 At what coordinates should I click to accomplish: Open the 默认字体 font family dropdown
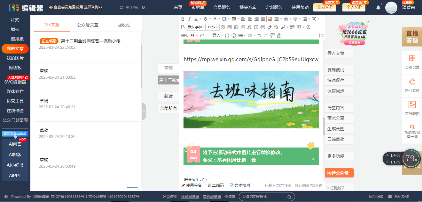tap(195, 27)
